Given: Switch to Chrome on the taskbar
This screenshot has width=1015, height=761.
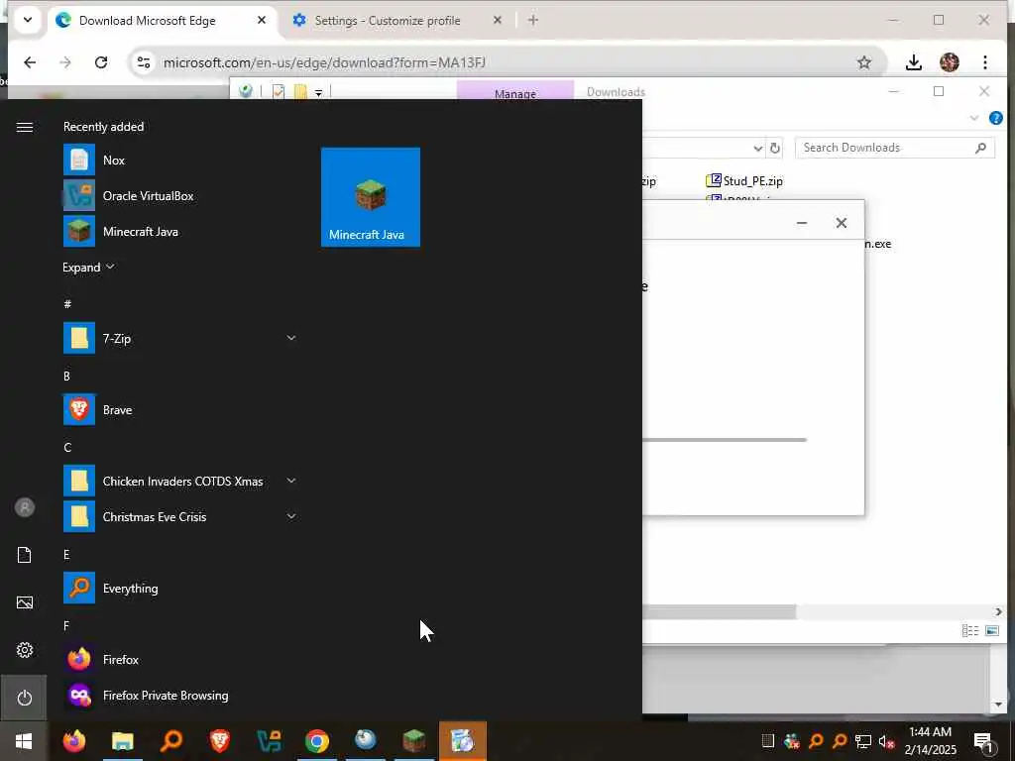Looking at the screenshot, I should pos(316,741).
